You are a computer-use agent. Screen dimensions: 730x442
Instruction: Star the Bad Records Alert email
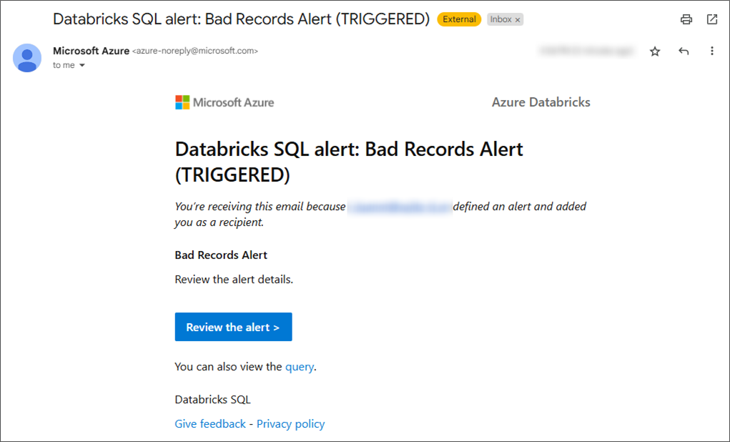655,51
